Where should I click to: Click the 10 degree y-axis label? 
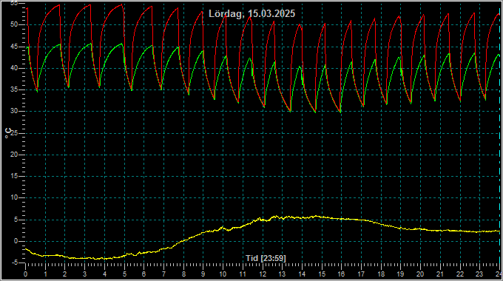[13, 198]
